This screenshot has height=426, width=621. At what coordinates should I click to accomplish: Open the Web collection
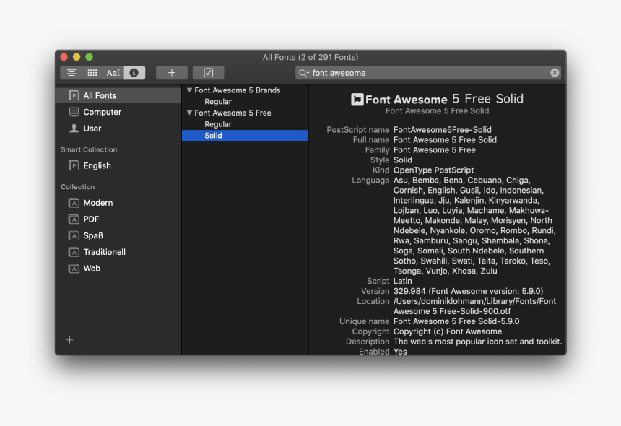pyautogui.click(x=118, y=269)
